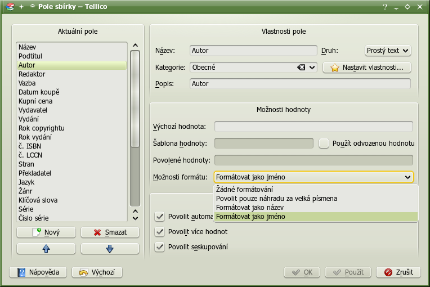Restore defaults with the Výchozí button
This screenshot has height=287, width=430.
(x=97, y=272)
